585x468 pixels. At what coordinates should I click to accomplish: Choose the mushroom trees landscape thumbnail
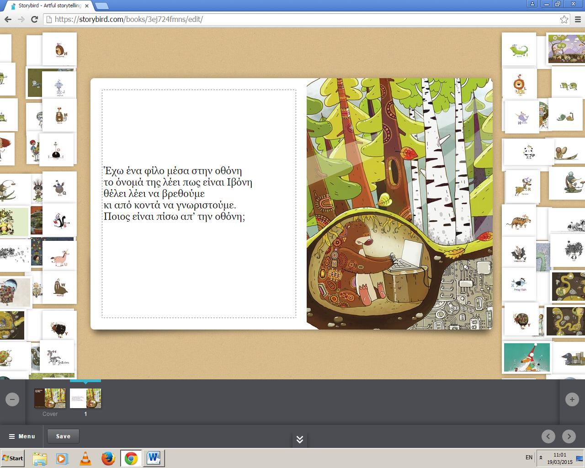(566, 48)
